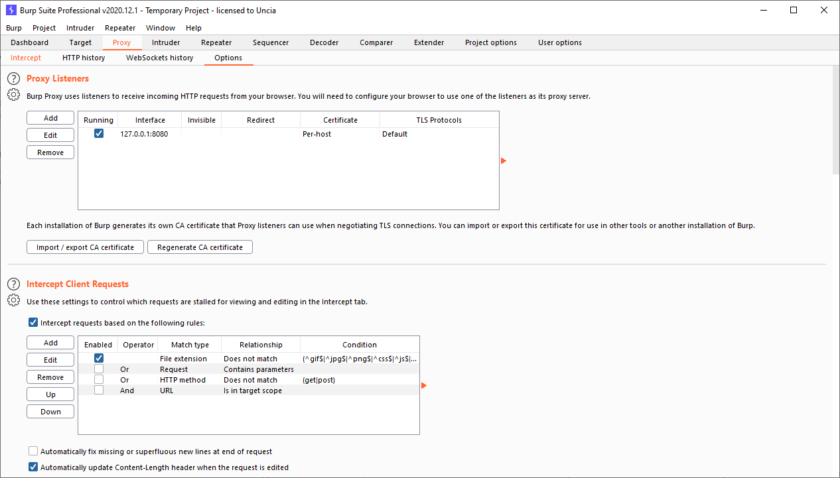
Task: Switch to the Target tab
Action: (x=80, y=42)
